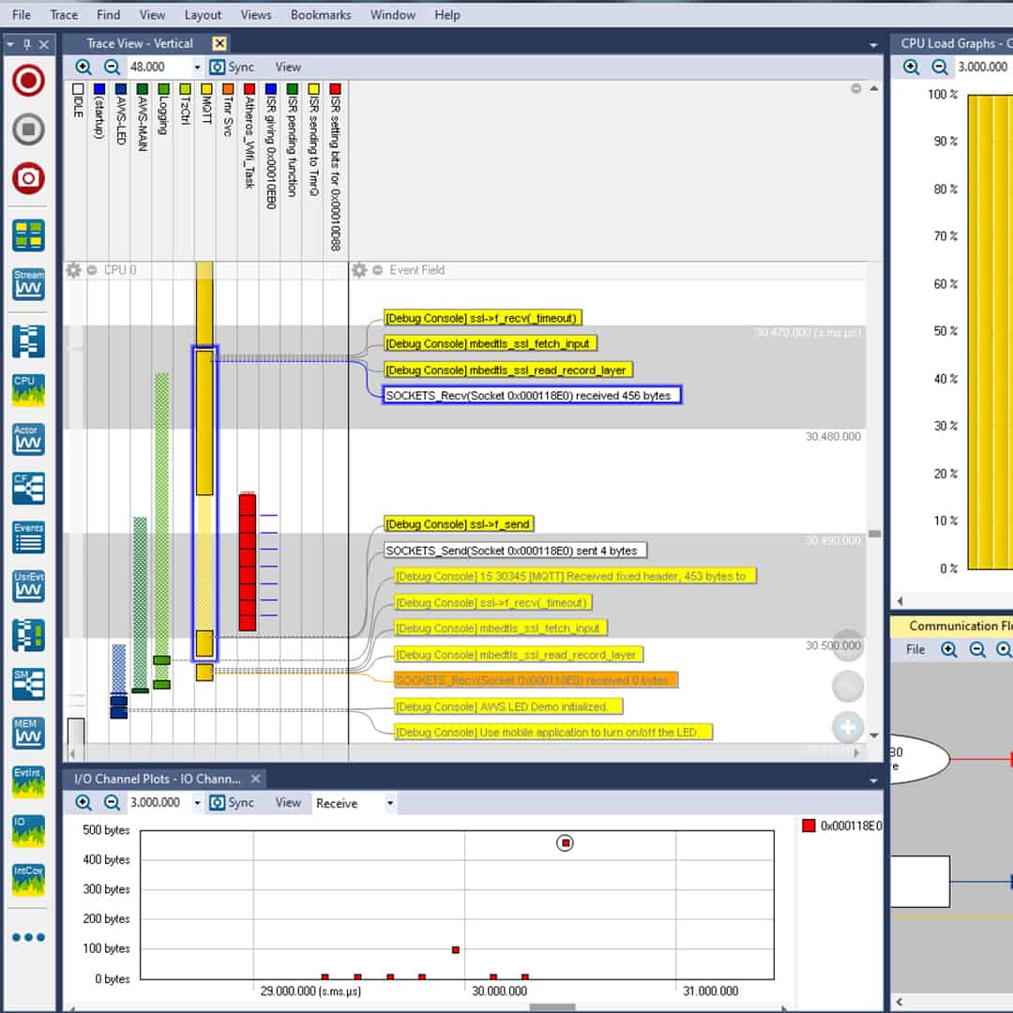Show more views via three-dots icon
Image resolution: width=1013 pixels, height=1013 pixels.
28,937
